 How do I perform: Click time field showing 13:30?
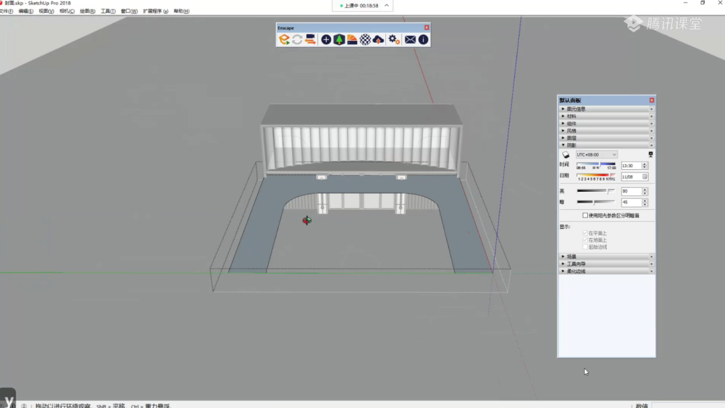631,166
